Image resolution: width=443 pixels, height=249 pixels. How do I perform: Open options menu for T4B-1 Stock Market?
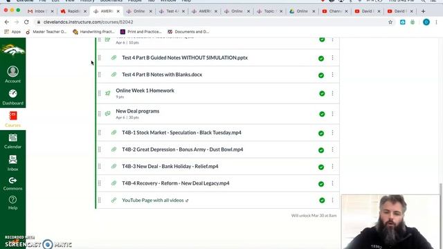(332, 132)
